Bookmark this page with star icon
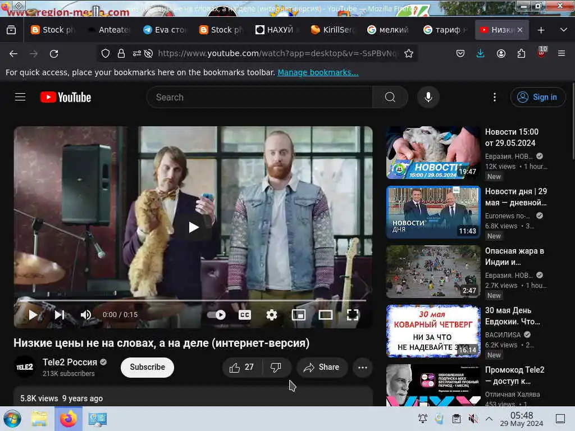The height and width of the screenshot is (431, 575). point(409,53)
